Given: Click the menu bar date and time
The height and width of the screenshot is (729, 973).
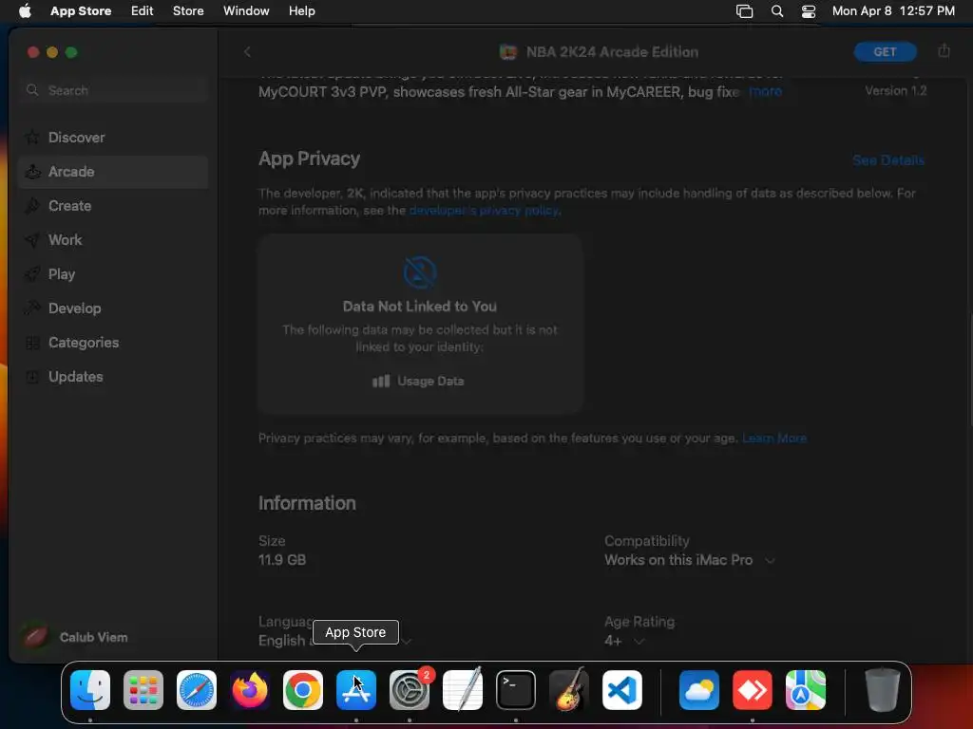Looking at the screenshot, I should (x=893, y=11).
